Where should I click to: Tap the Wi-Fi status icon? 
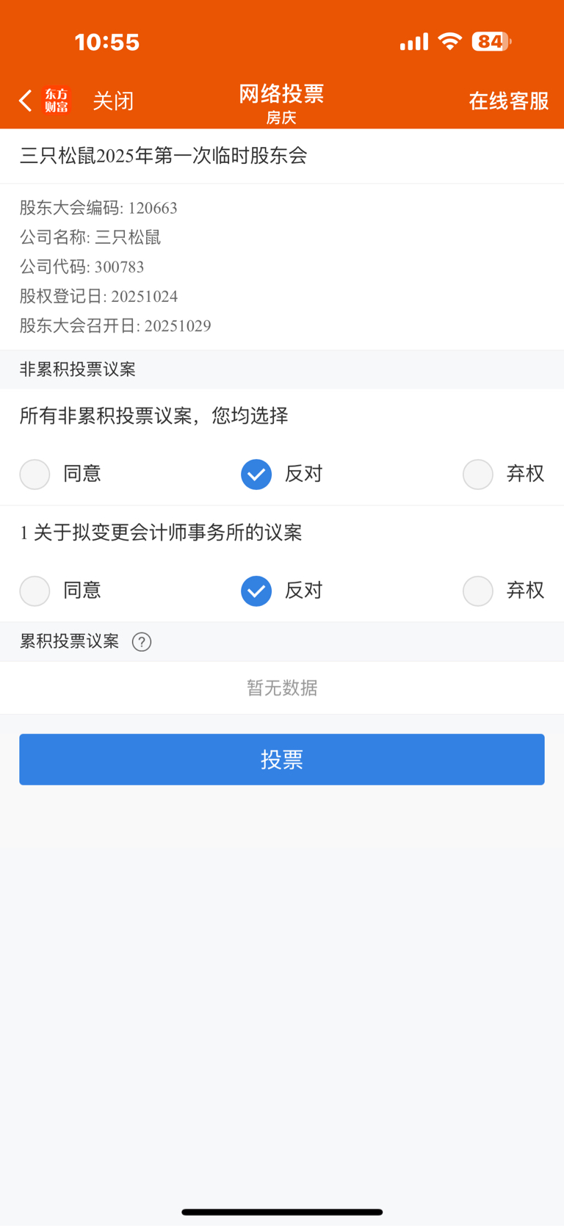click(x=449, y=41)
